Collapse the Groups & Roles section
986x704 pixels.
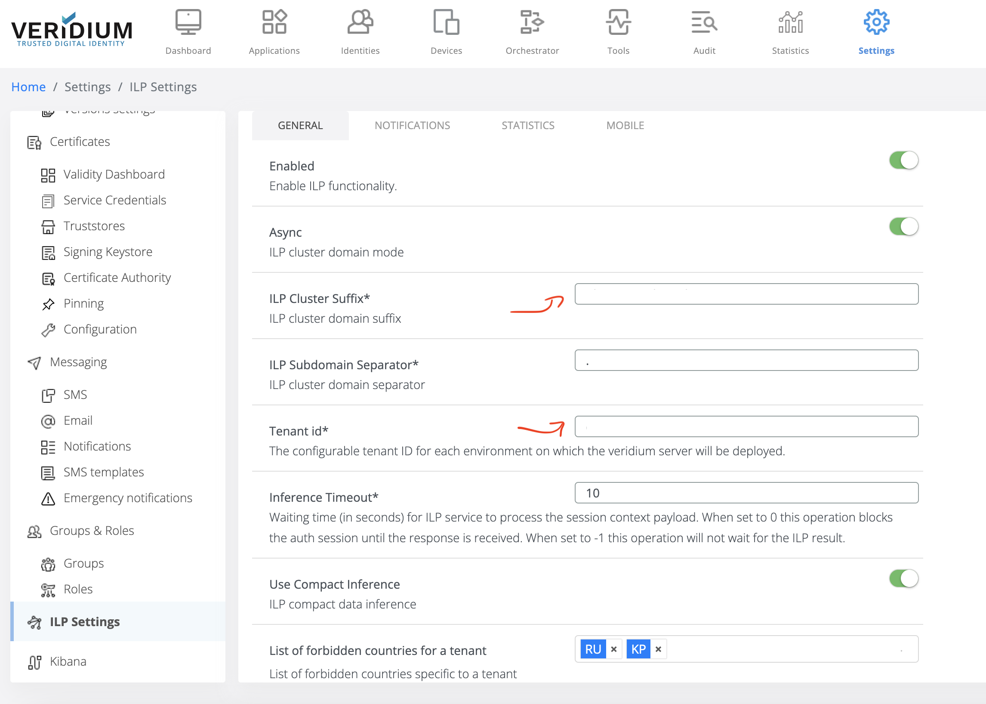pyautogui.click(x=92, y=530)
